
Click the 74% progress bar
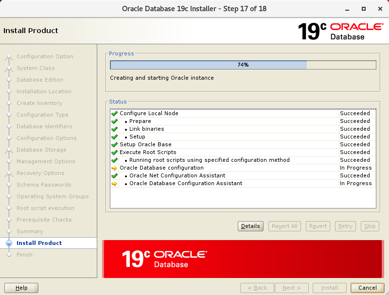(x=243, y=65)
